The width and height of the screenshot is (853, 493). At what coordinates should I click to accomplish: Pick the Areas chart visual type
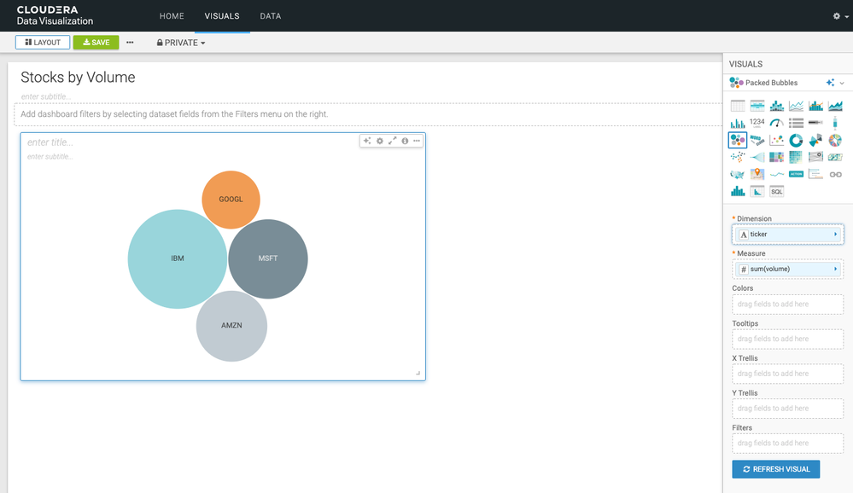point(836,106)
